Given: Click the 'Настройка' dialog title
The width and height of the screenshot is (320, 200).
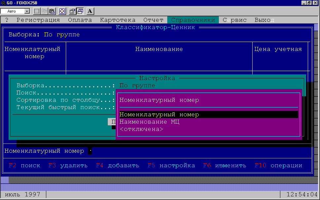Looking at the screenshot, I should tap(157, 78).
